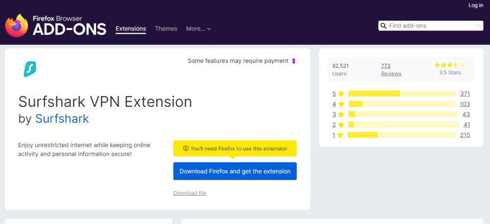This screenshot has height=224, width=490.
Task: Click the info icon in Firefox notice
Action: coord(186,149)
